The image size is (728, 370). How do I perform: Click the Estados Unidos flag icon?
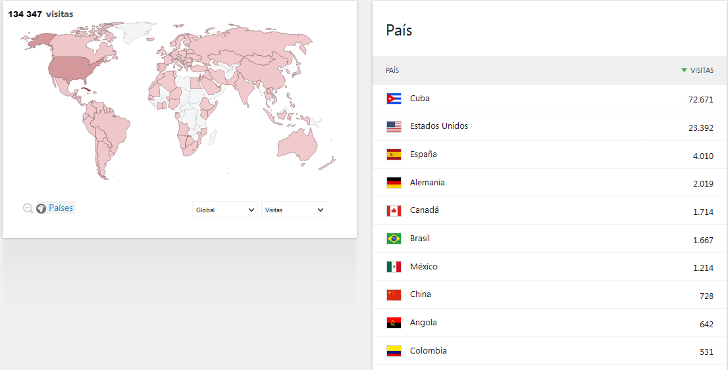tap(394, 126)
